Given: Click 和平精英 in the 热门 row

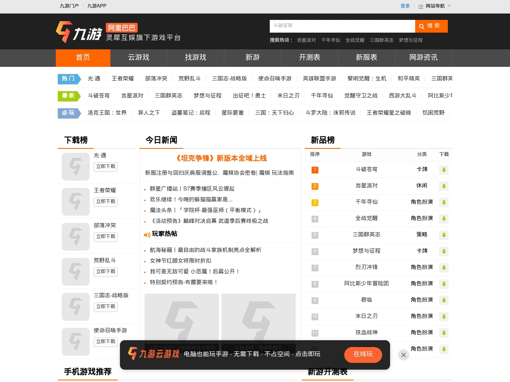Looking at the screenshot, I should [409, 79].
